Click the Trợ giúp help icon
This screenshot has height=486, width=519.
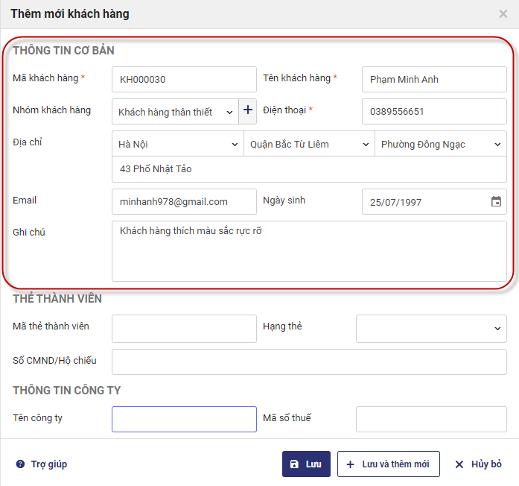20,464
